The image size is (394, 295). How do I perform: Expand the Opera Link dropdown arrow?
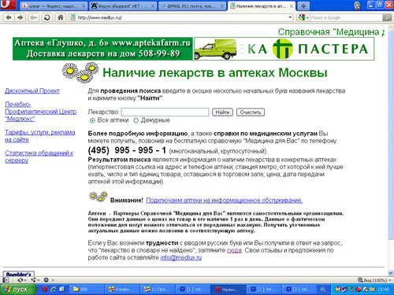pyautogui.click(x=25, y=280)
